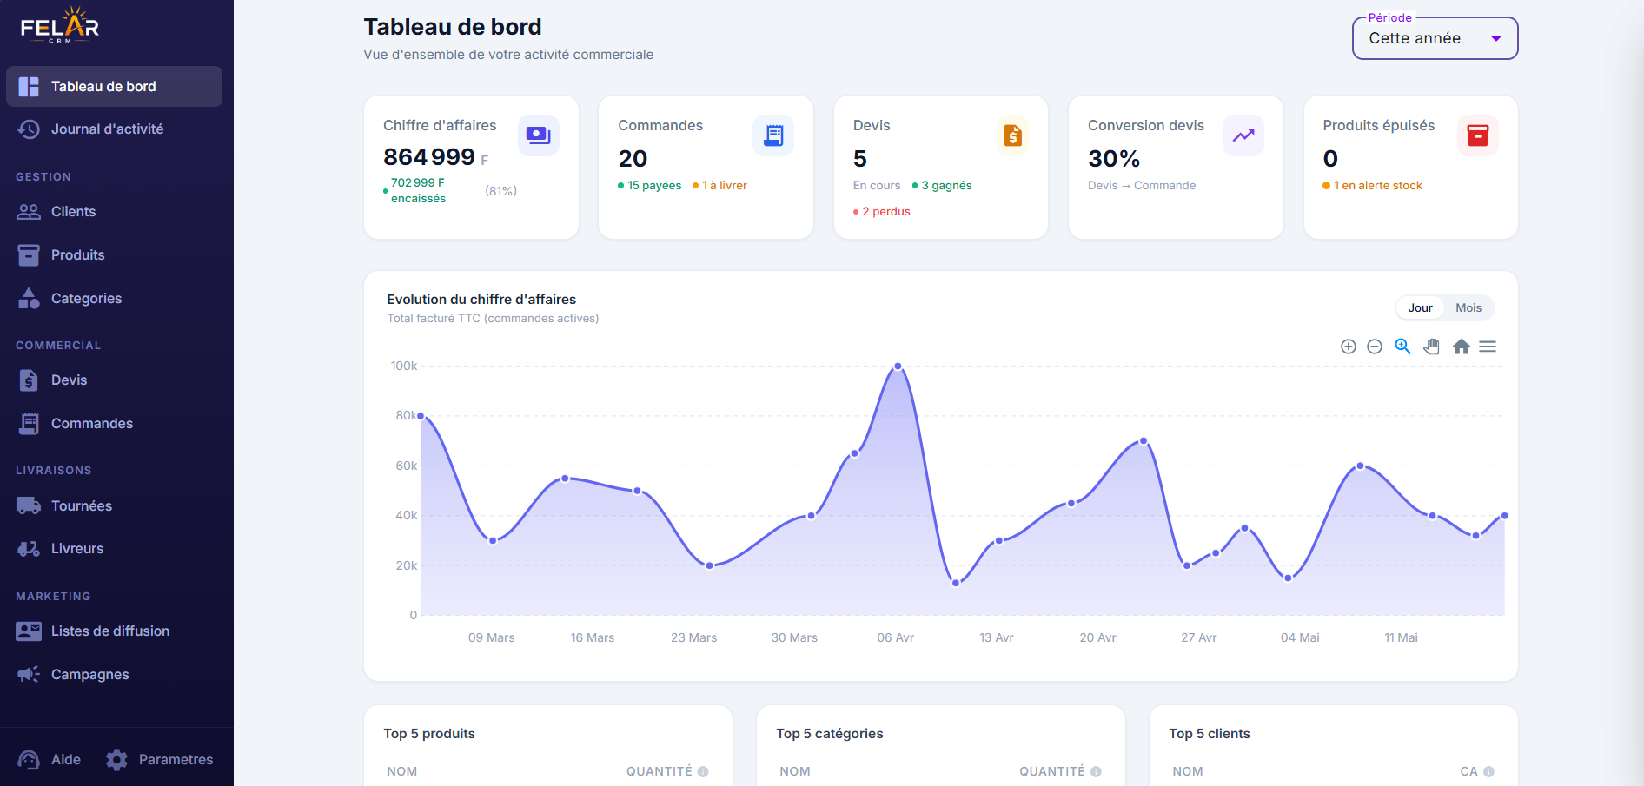
Task: Reset chart zoom with home icon
Action: [1462, 347]
